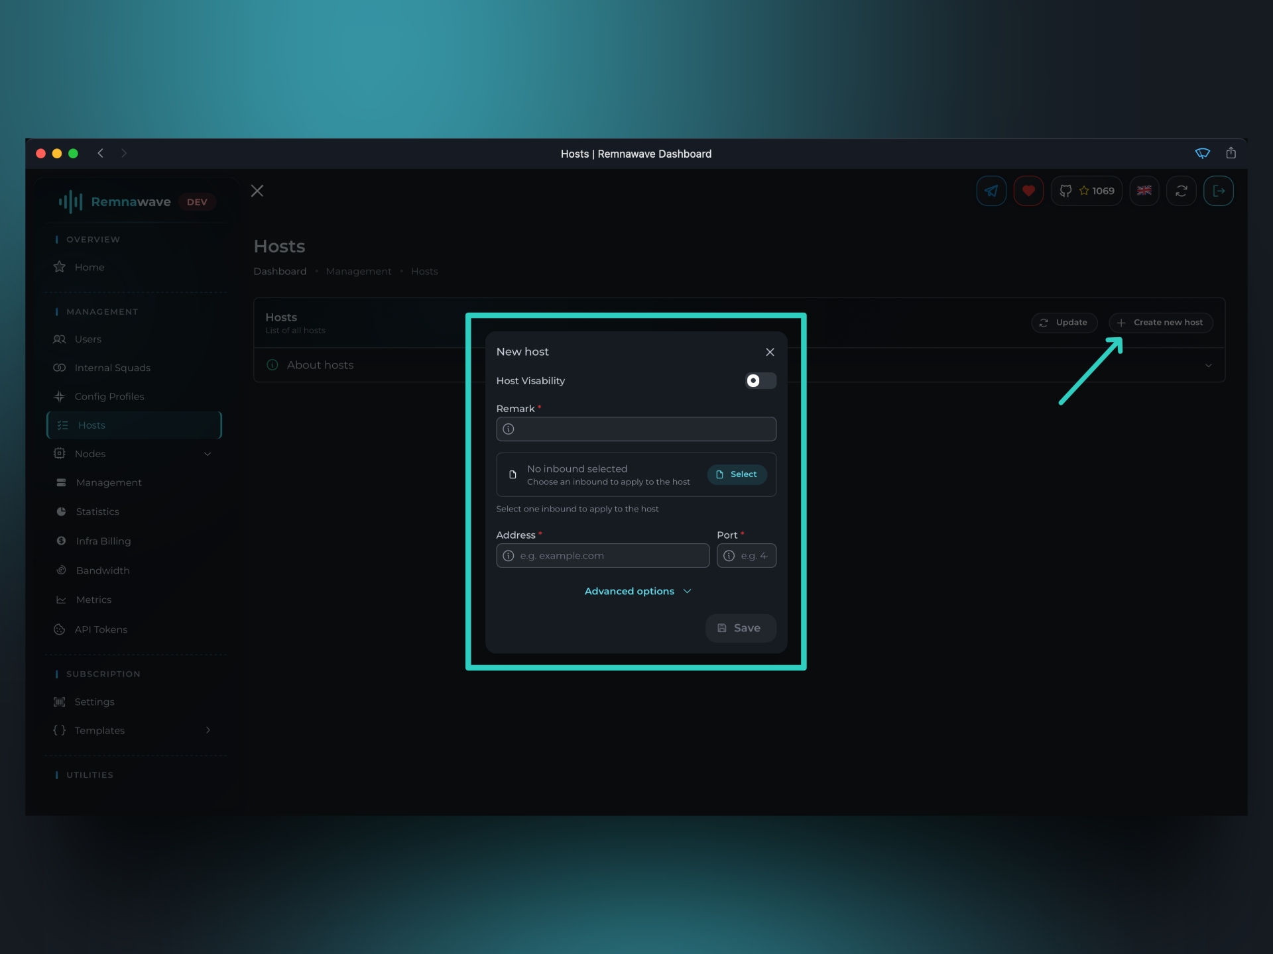
Task: Expand Templates submenu in sidebar
Action: [208, 730]
